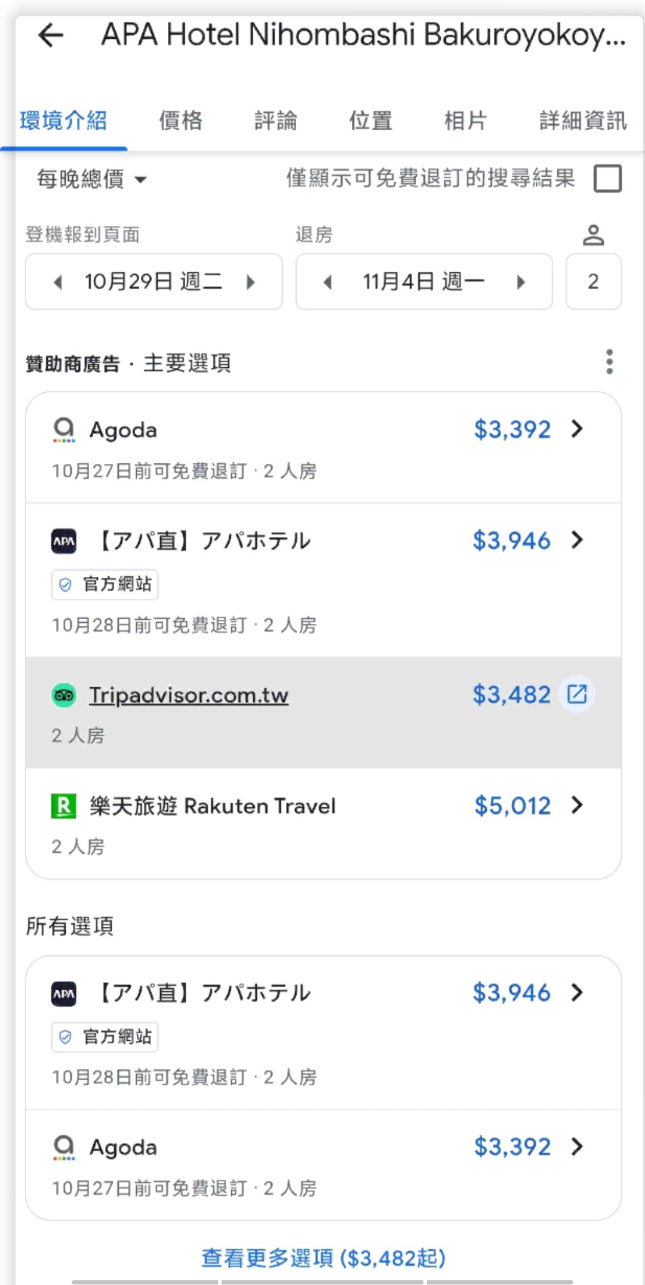
Task: Select the 位置 tab
Action: pos(370,121)
